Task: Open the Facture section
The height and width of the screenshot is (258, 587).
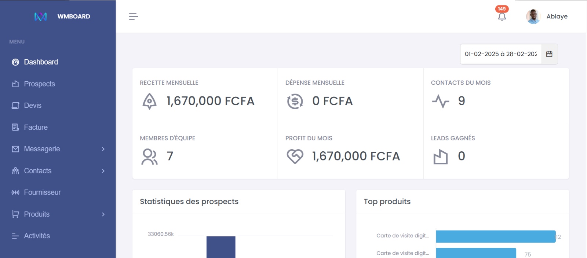Action: pyautogui.click(x=36, y=128)
